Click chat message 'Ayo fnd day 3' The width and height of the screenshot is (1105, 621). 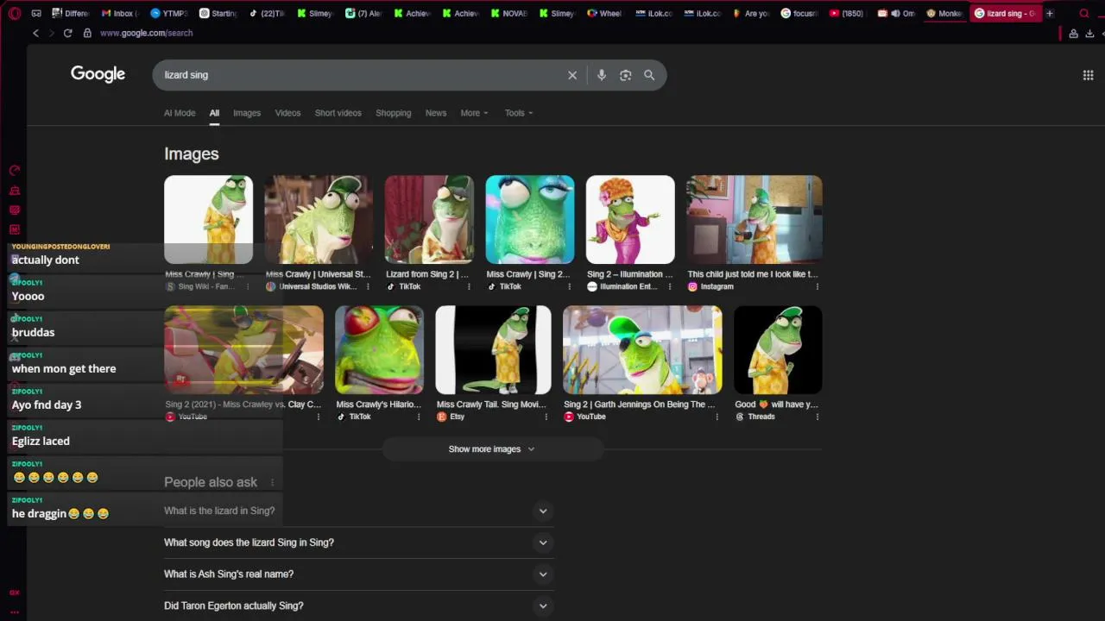pos(47,405)
